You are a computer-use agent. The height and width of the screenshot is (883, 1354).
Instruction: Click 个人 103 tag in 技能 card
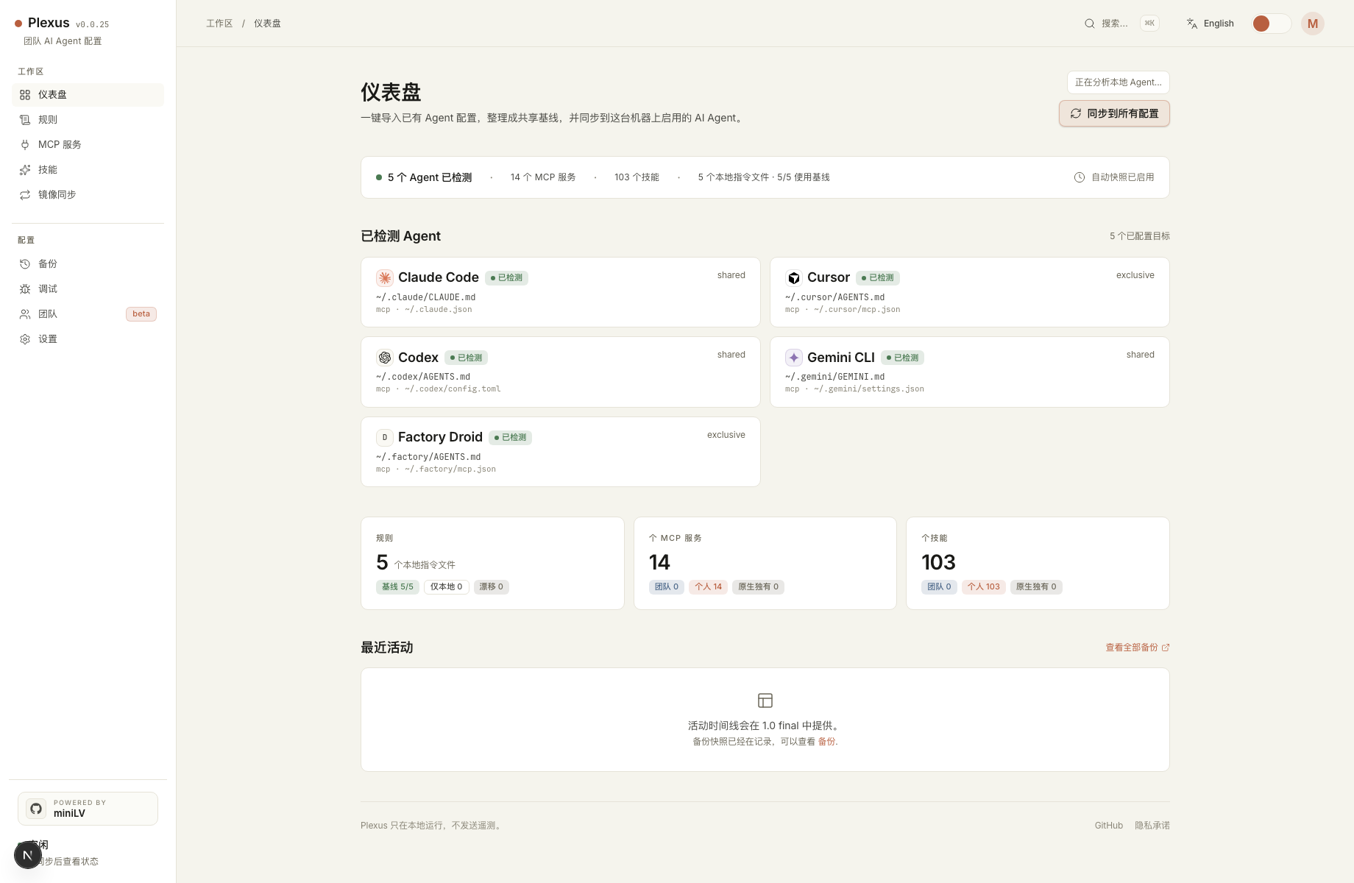pyautogui.click(x=984, y=587)
